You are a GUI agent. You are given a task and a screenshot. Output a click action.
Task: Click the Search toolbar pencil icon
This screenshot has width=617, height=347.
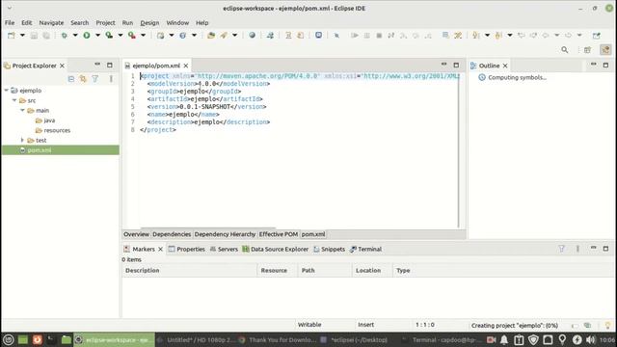click(224, 36)
